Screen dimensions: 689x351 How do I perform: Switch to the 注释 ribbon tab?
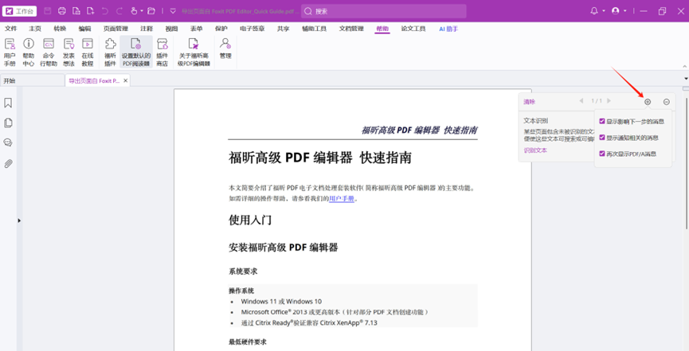point(147,29)
